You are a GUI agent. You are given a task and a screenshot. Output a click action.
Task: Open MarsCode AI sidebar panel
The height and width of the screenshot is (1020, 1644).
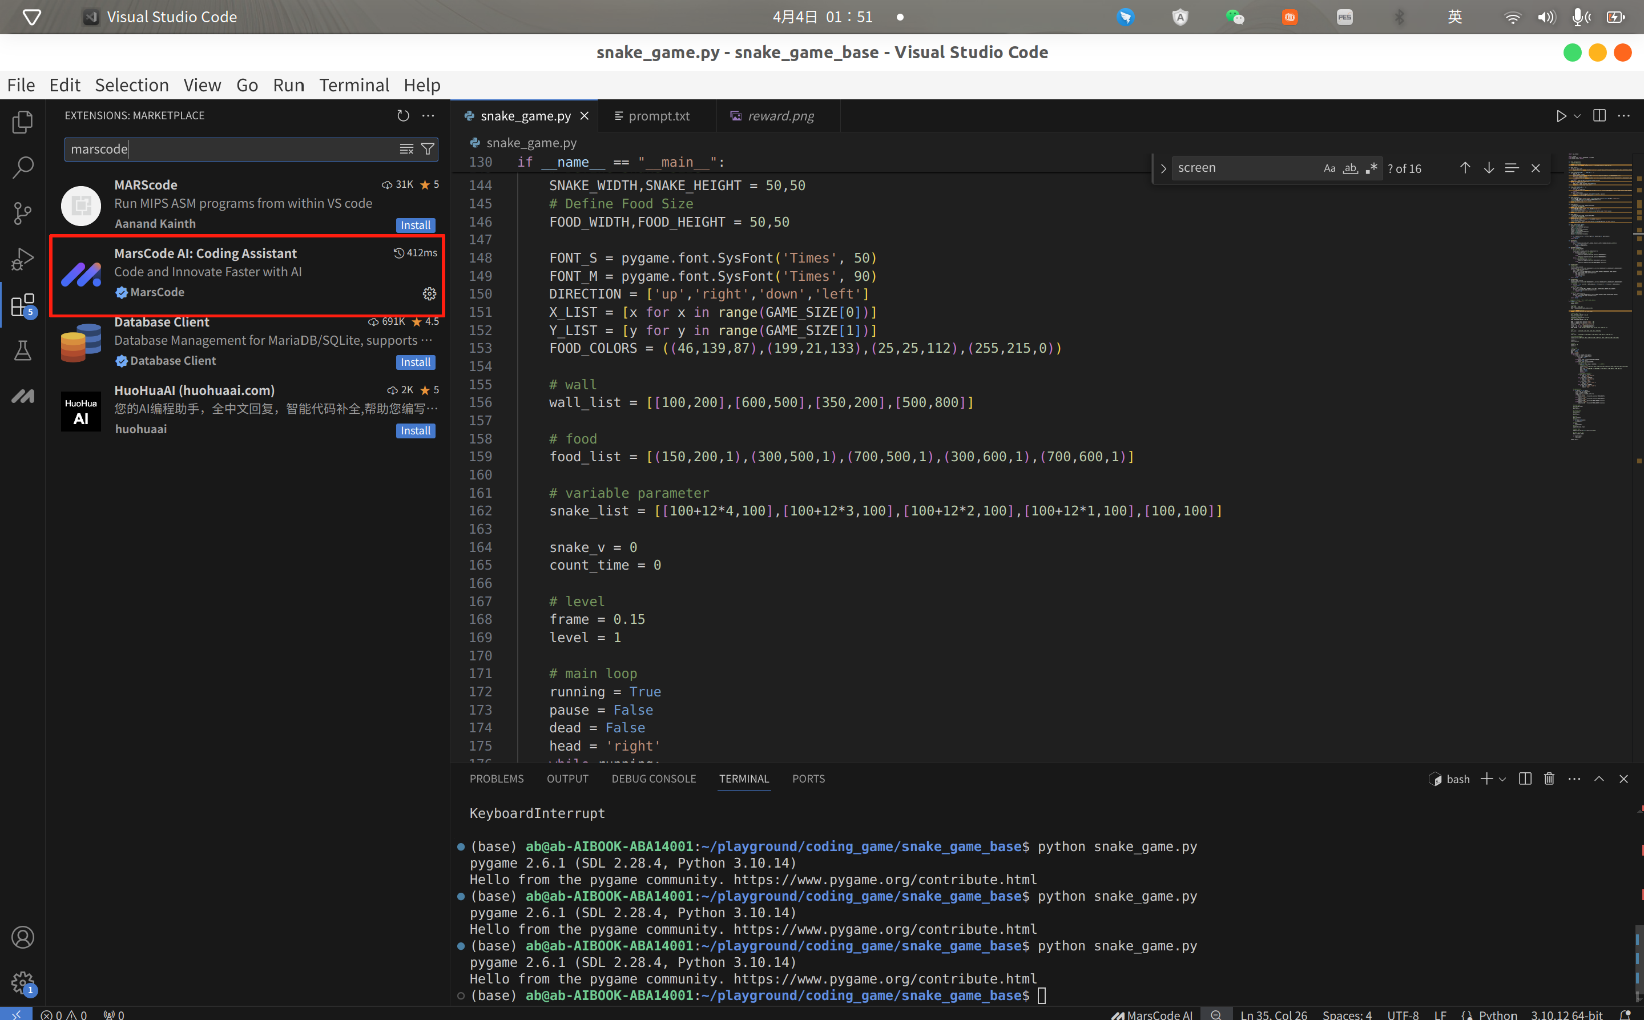pyautogui.click(x=22, y=396)
